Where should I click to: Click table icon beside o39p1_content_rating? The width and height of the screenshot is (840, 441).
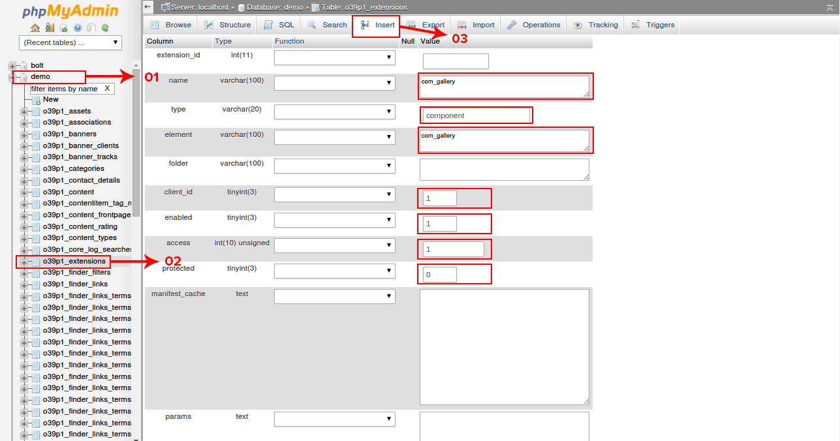[37, 227]
